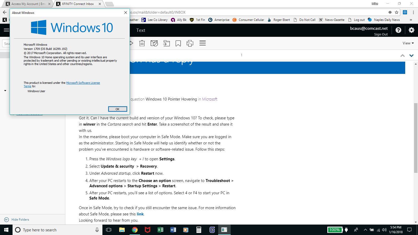Click the Mike profile button in Chrome
The width and height of the screenshot is (418, 235).
(375, 4)
